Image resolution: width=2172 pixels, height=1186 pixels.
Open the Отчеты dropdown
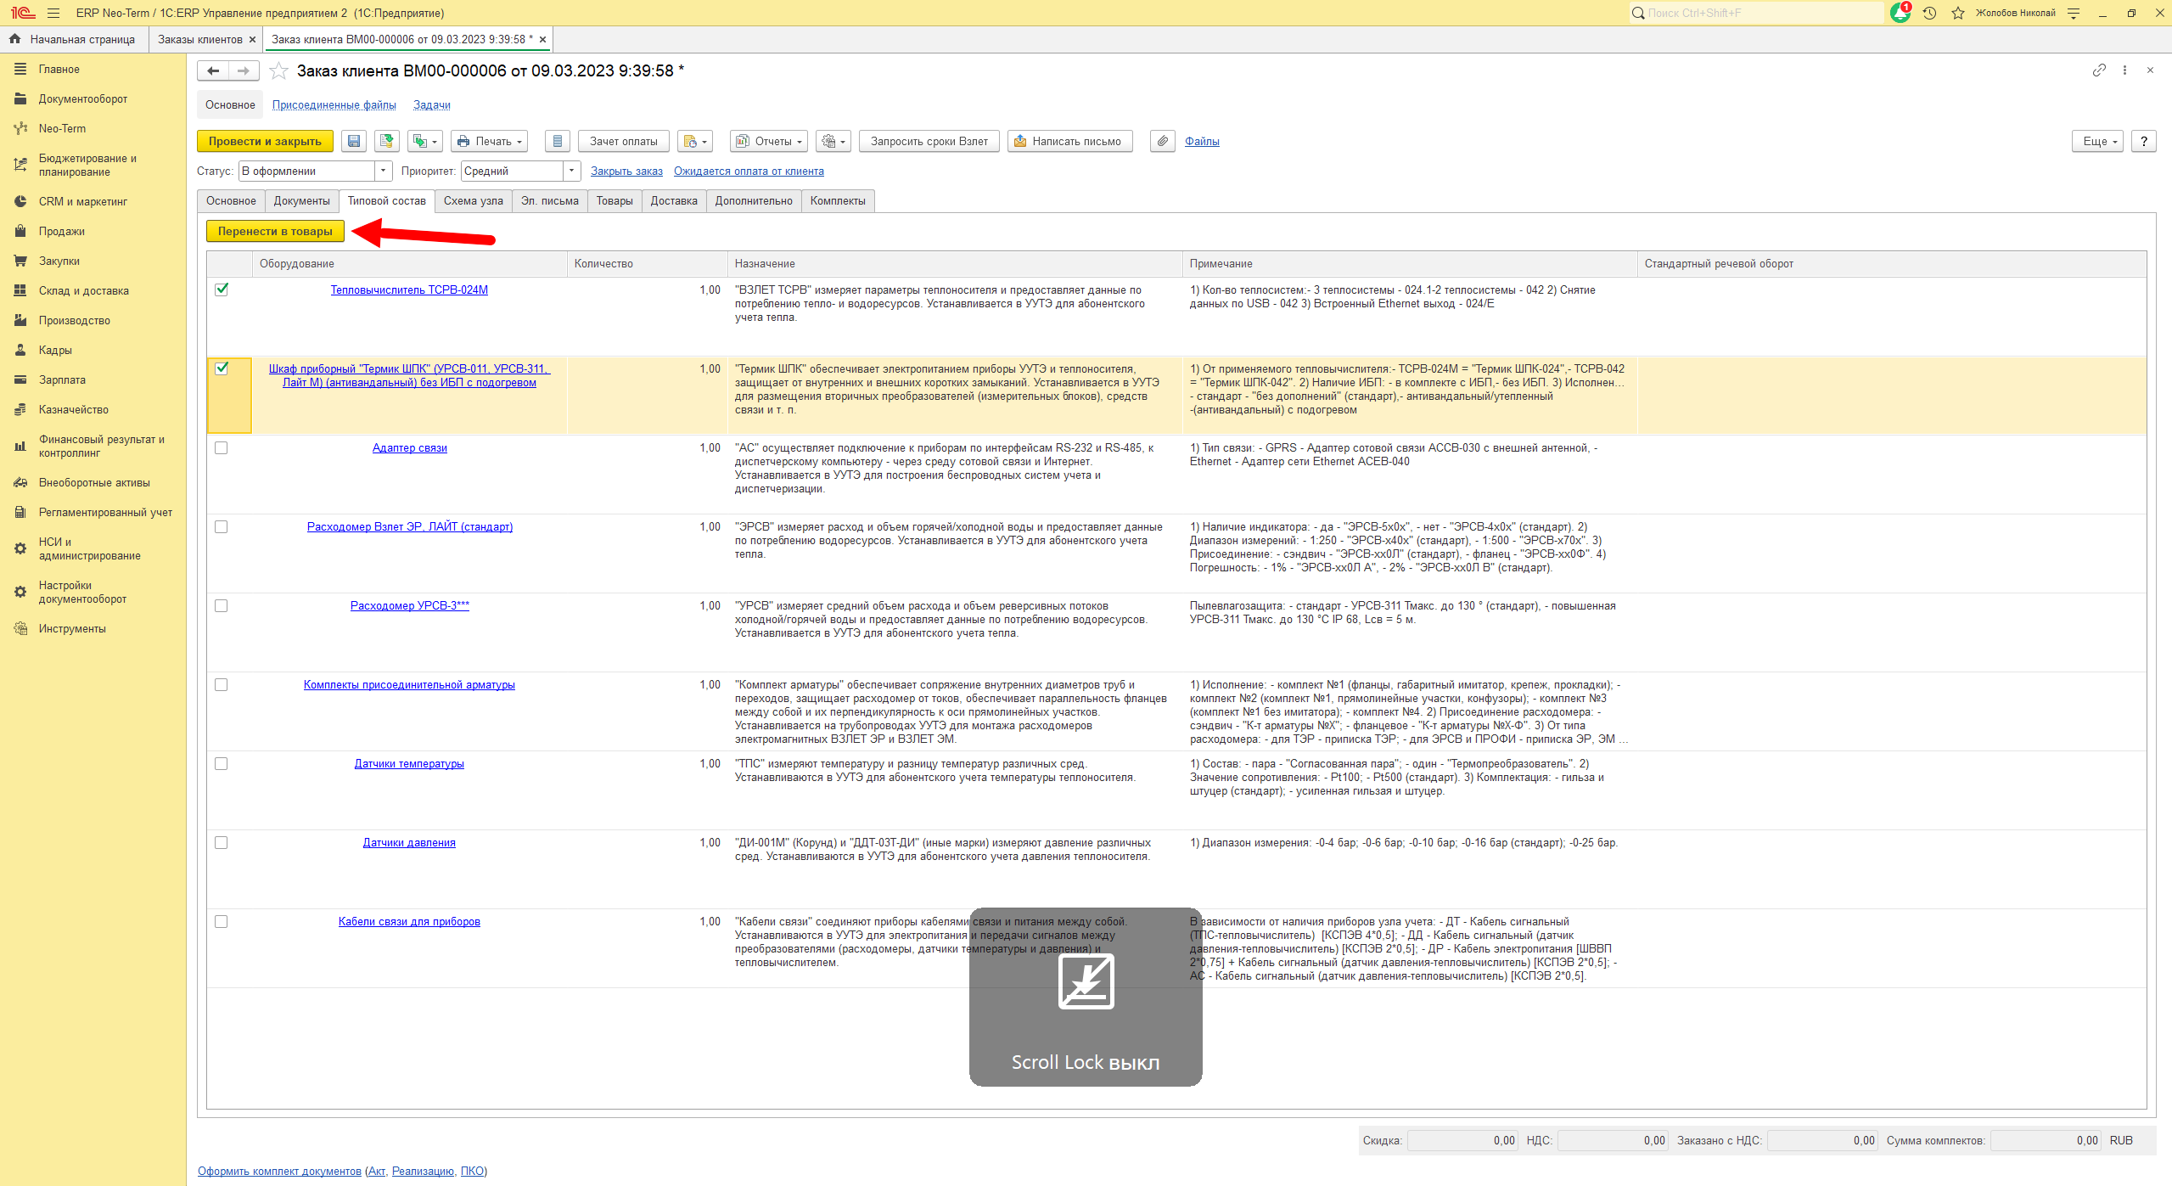(x=769, y=141)
